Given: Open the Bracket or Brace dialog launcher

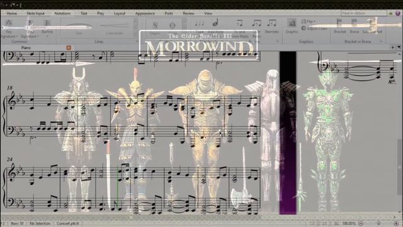Looking at the screenshot, I should pos(380,41).
